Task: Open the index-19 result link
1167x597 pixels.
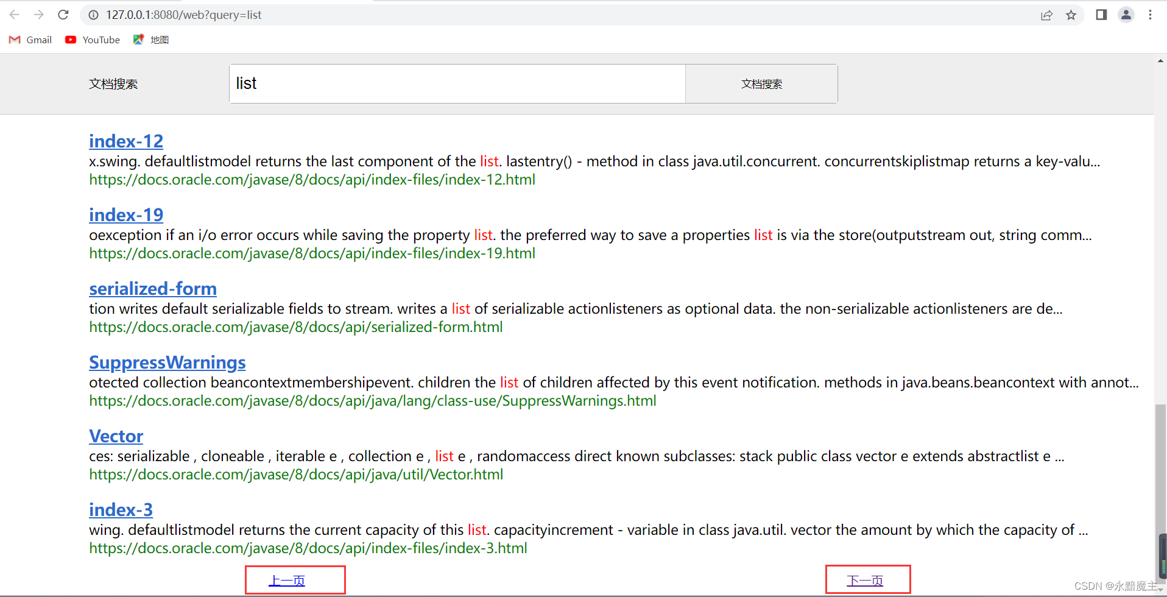Action: click(x=126, y=215)
